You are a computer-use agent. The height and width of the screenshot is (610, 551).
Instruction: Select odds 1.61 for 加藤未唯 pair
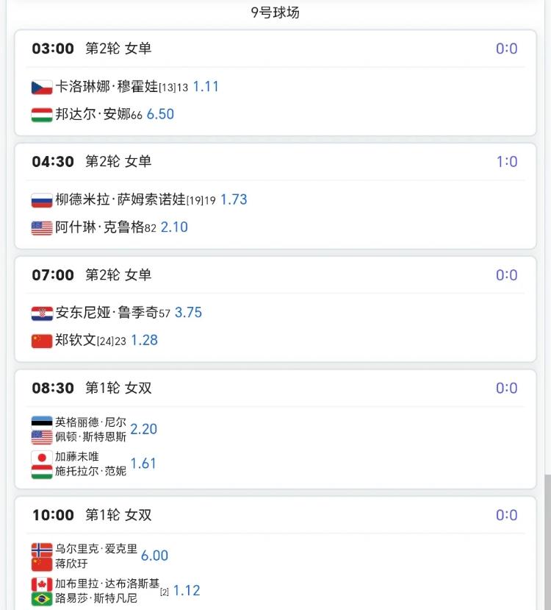(x=143, y=464)
